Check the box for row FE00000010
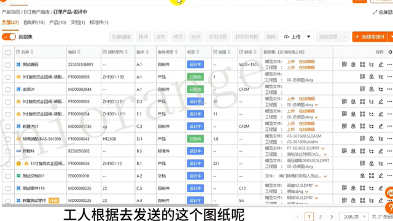The width and height of the screenshot is (393, 221). 8,176
